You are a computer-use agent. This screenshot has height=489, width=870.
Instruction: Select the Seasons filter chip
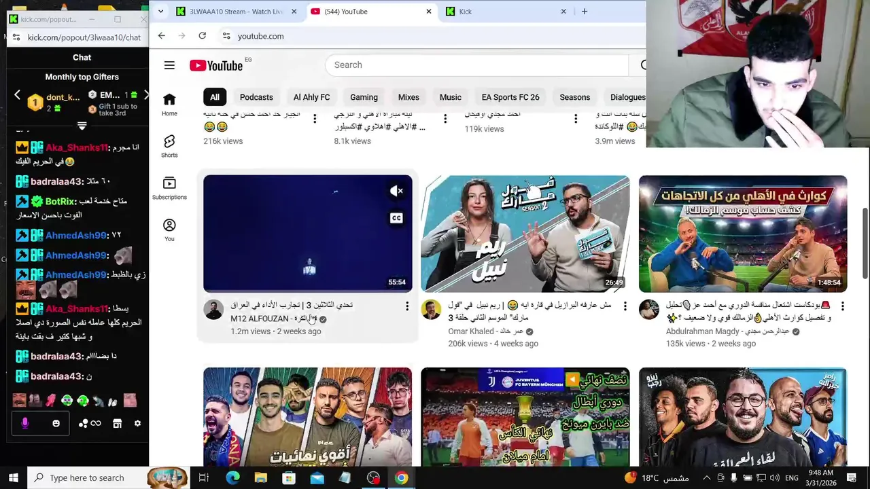574,97
